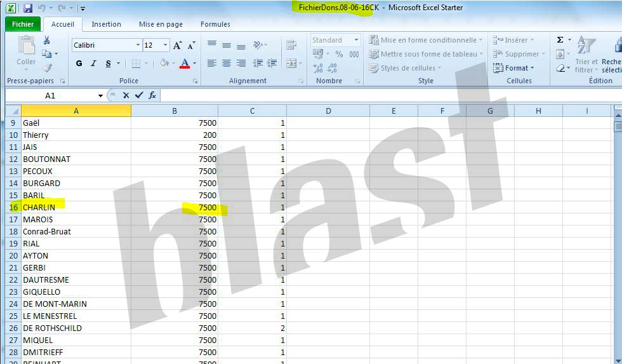Click the Decrease Decimal icon
622x364 pixels.
(x=333, y=68)
